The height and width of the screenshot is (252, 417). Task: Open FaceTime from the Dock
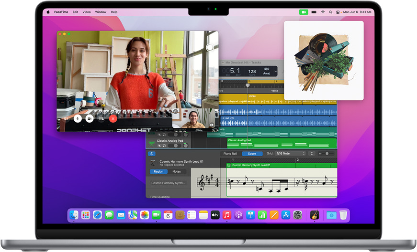pos(156,215)
